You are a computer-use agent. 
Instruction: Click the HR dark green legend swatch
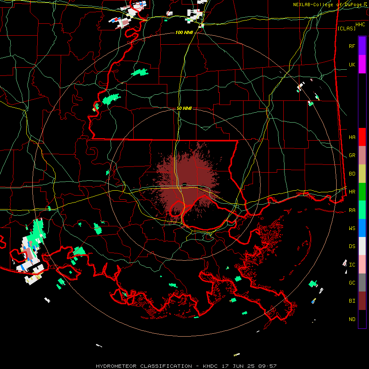[362, 192]
